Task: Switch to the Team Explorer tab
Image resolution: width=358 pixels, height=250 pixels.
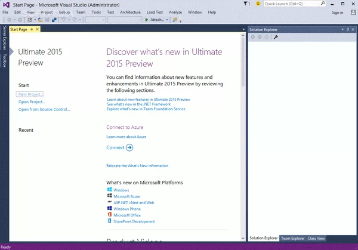Action: [292, 238]
